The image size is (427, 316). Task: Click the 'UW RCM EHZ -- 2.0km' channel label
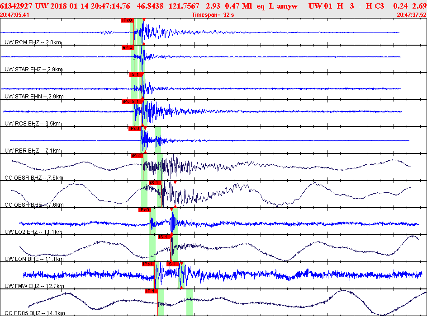point(33,42)
